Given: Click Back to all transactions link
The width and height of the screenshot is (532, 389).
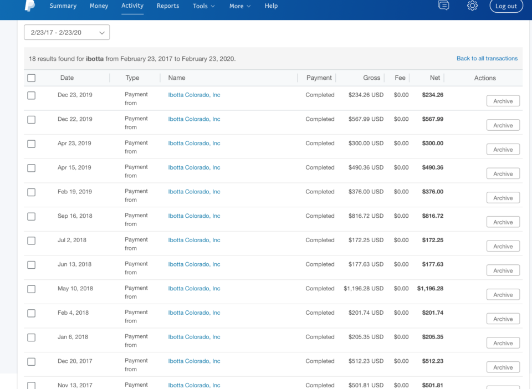Looking at the screenshot, I should click(x=487, y=58).
